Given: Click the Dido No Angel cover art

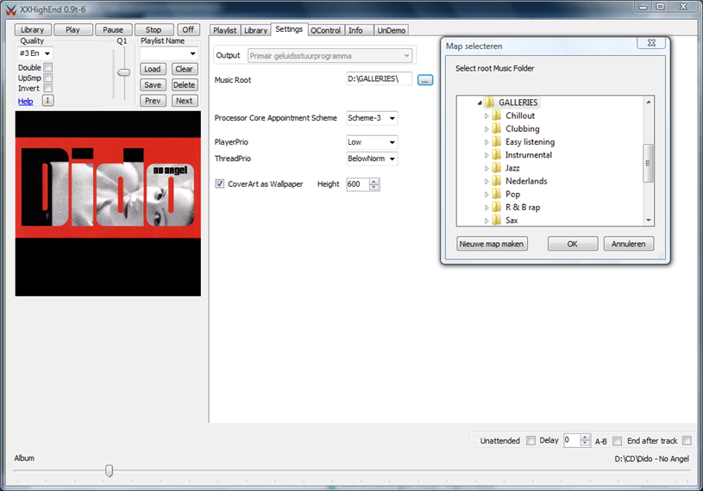Looking at the screenshot, I should 108,203.
